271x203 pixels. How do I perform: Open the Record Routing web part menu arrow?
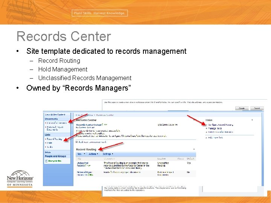pos(194,149)
